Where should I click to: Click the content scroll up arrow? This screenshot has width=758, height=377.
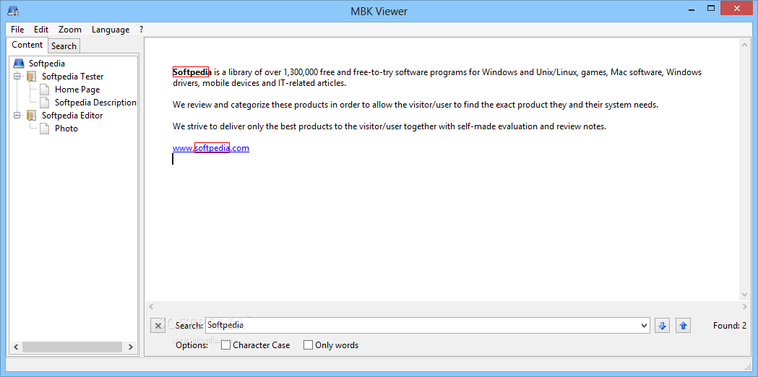coord(744,45)
